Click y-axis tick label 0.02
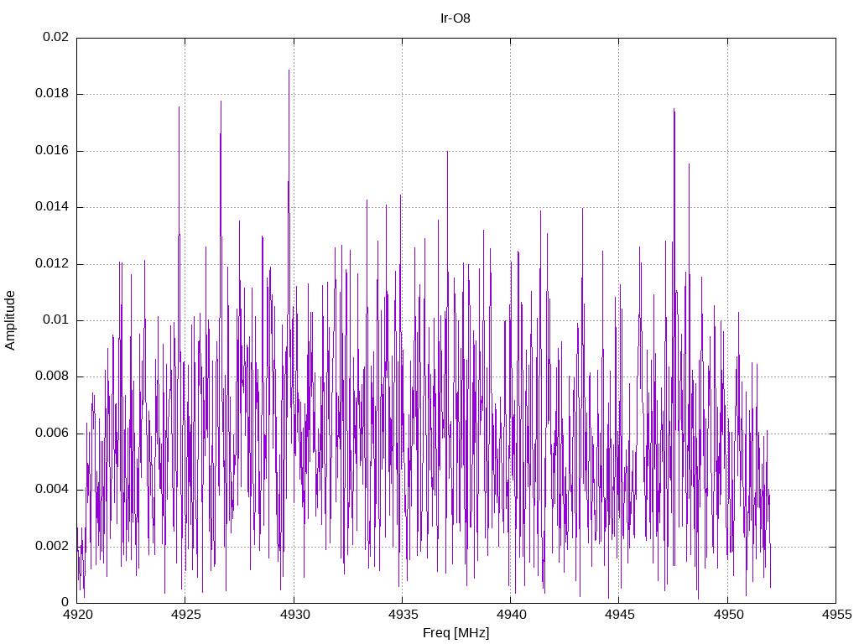 pyautogui.click(x=56, y=37)
